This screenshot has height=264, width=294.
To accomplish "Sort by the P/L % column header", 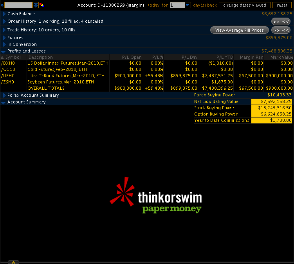I will click(153, 57).
